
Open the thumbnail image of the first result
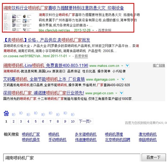pyautogui.click(x=18, y=22)
